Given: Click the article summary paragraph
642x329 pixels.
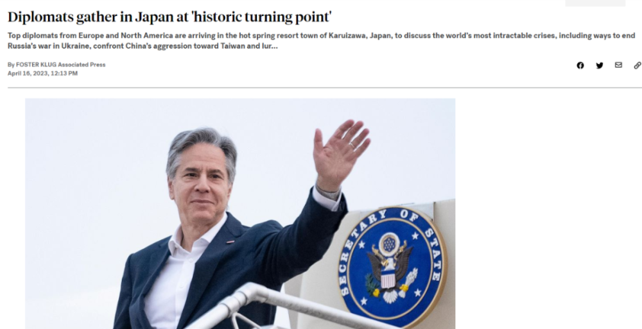Looking at the screenshot, I should [x=322, y=40].
